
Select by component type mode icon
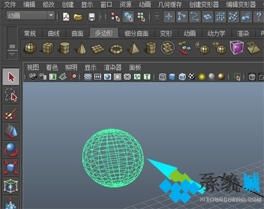[x=141, y=17]
